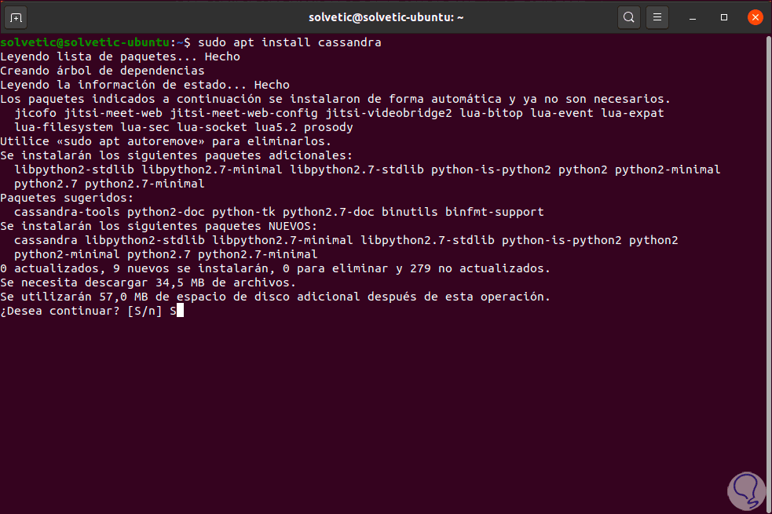The width and height of the screenshot is (772, 514).
Task: Maximize the terminal window
Action: click(x=724, y=16)
